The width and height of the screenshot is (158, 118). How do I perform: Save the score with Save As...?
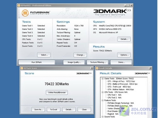click(x=38, y=110)
